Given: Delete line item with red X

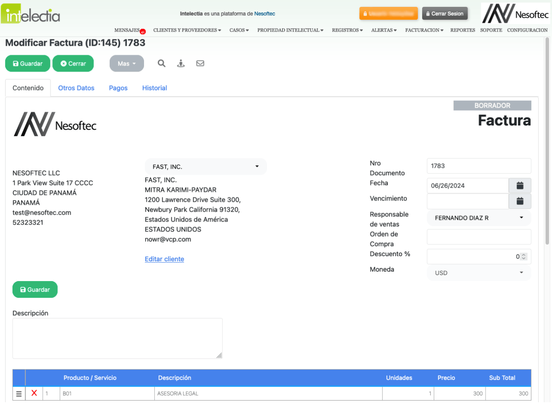Looking at the screenshot, I should click(34, 393).
